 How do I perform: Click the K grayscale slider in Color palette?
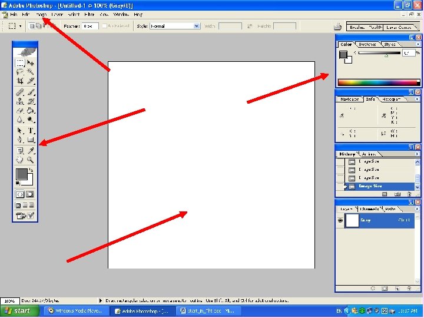tap(379, 53)
